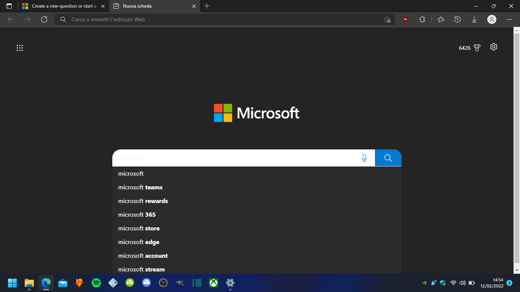Select the "microsoft store" suggestion
Image resolution: width=520 pixels, height=292 pixels.
point(257,229)
